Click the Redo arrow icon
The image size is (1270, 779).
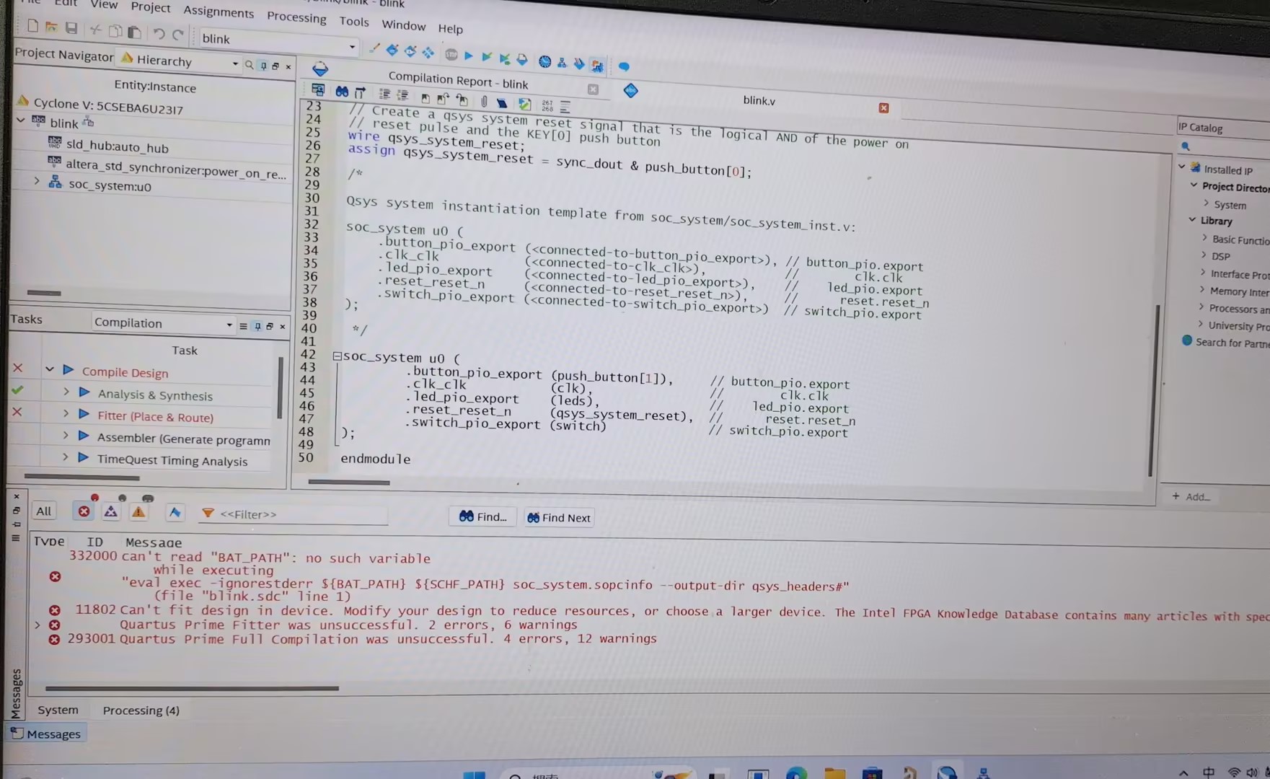[178, 34]
